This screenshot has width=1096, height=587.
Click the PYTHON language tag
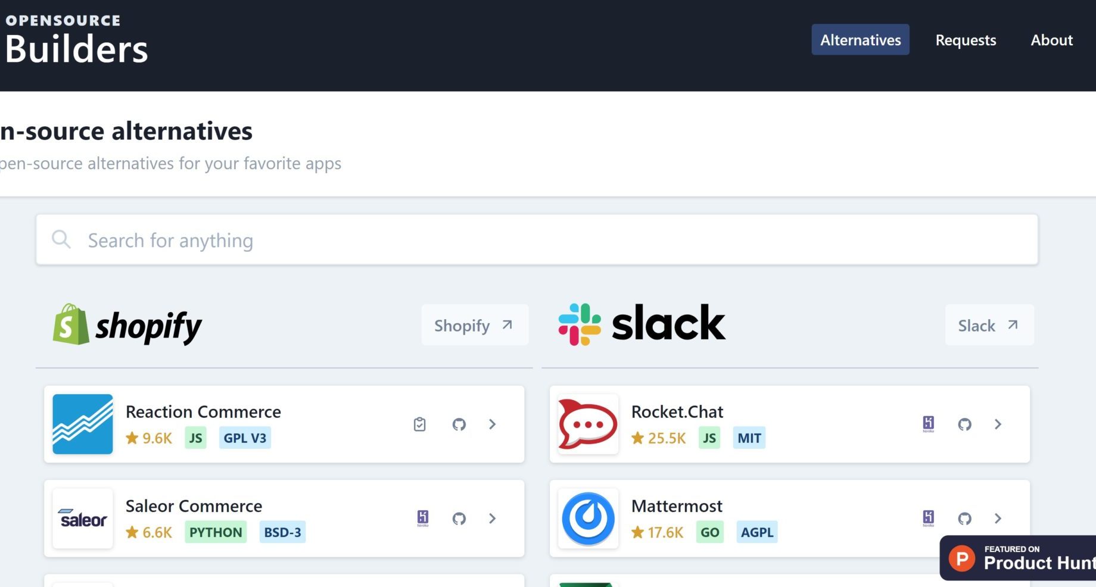tap(216, 532)
